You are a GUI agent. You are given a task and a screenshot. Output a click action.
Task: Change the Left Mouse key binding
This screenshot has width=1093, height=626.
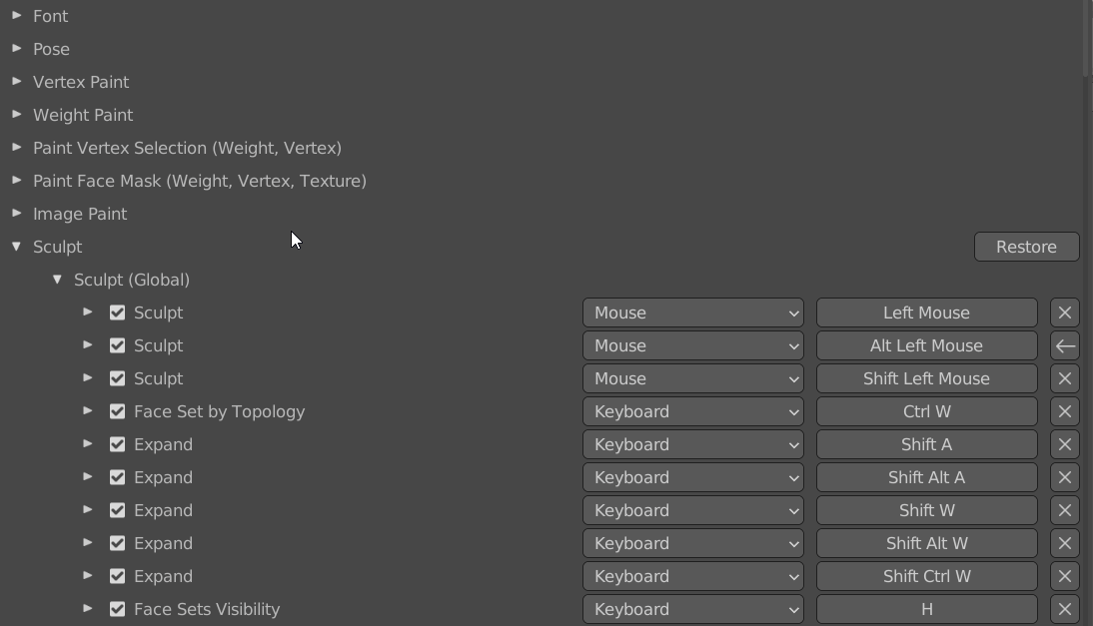[926, 313]
